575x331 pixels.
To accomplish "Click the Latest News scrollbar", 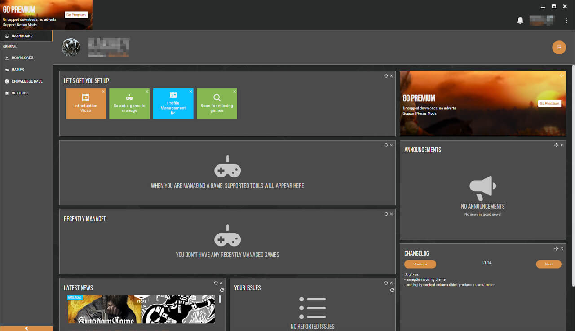I will click(x=220, y=299).
